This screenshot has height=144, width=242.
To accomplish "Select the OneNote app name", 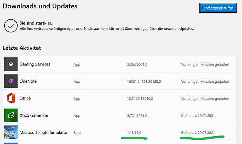I will tap(28, 81).
